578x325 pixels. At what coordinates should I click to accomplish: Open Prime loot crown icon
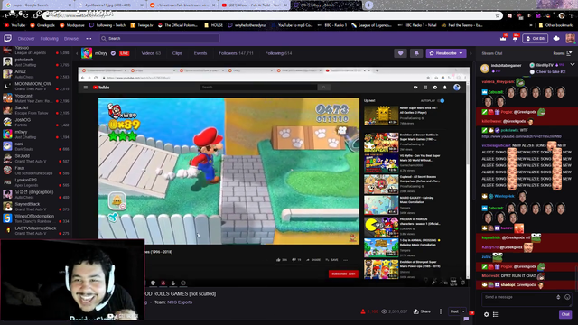pyautogui.click(x=503, y=38)
